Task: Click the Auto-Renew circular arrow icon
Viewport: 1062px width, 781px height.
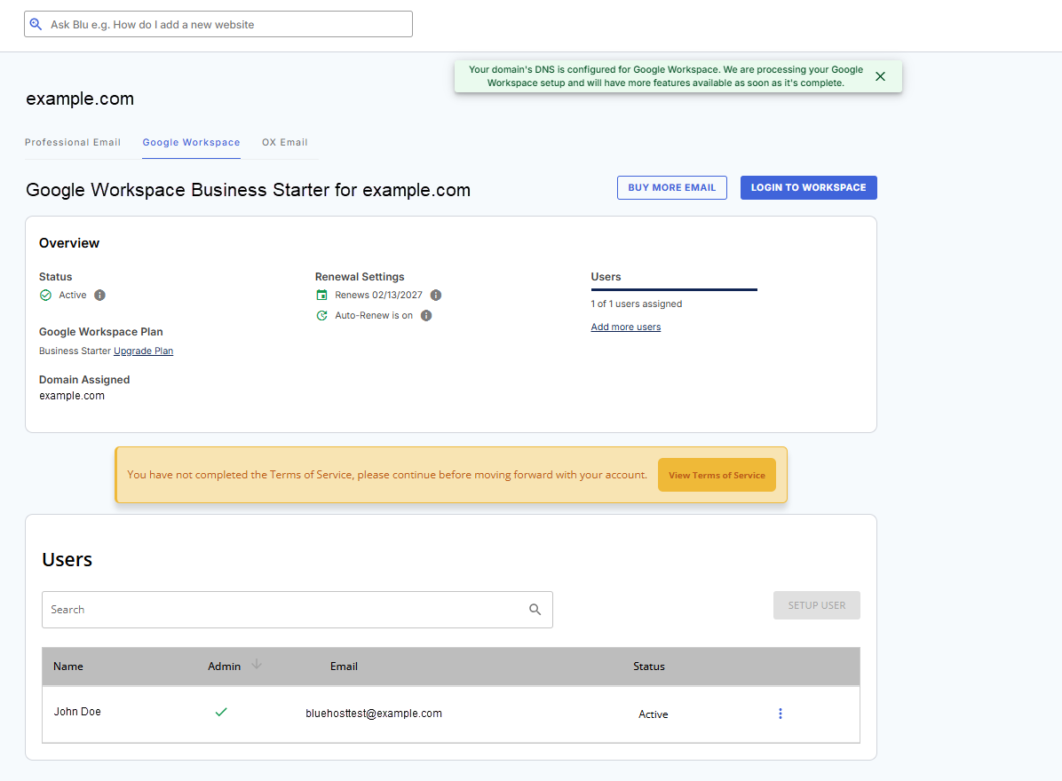Action: 321,315
